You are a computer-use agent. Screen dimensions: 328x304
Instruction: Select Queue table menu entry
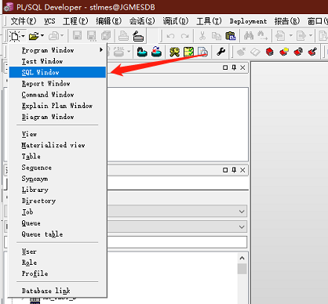tap(57, 234)
